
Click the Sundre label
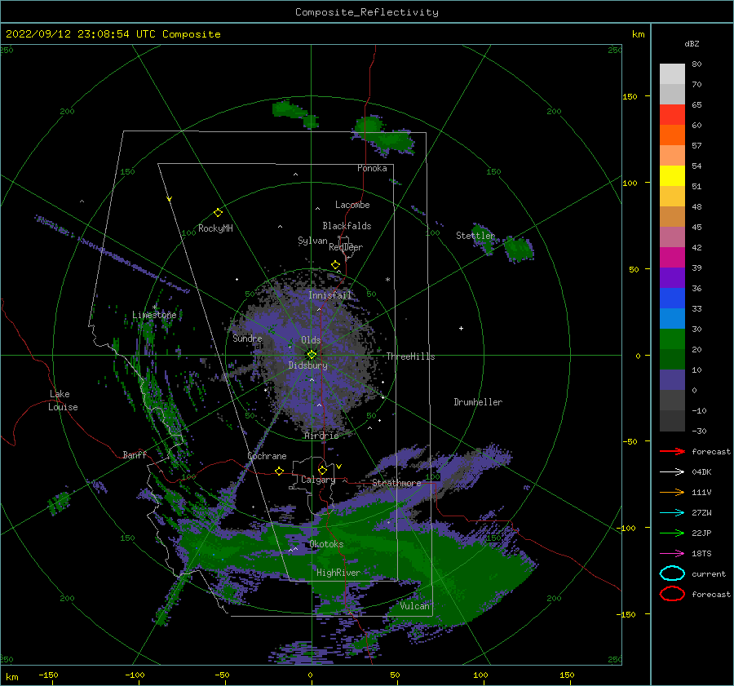pyautogui.click(x=247, y=339)
